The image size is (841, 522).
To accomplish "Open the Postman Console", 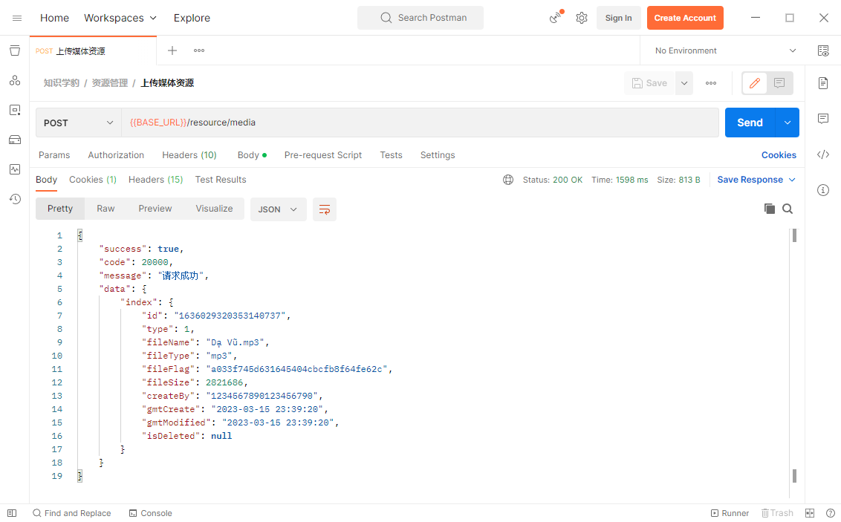I will tap(150, 513).
